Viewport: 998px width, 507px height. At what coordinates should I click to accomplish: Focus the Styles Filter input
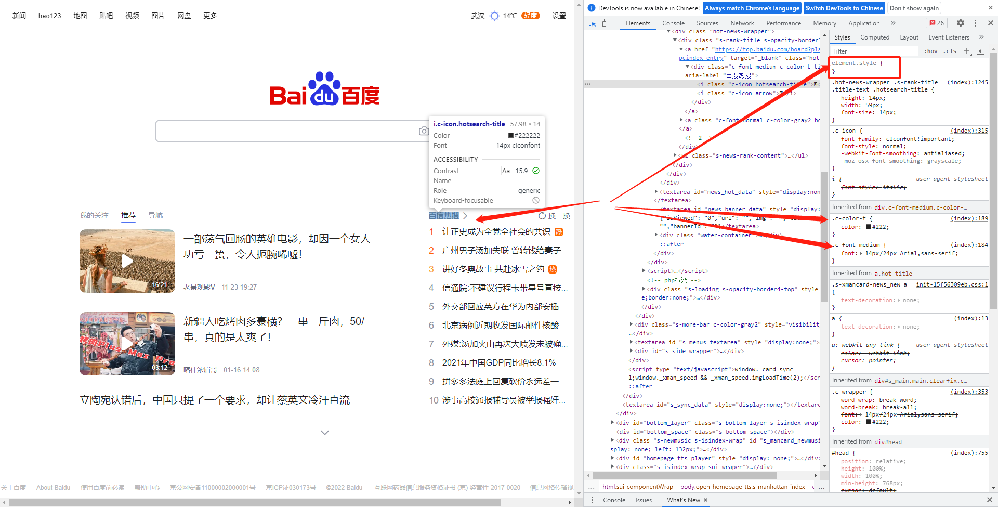874,51
